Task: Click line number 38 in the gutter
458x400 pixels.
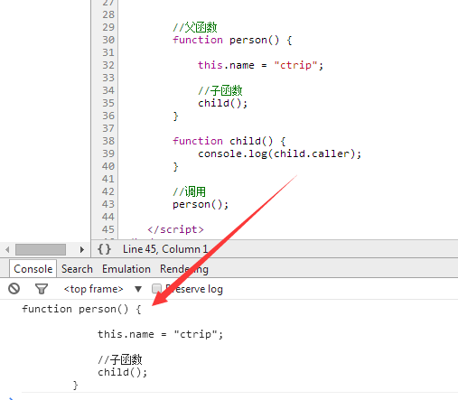Action: point(108,141)
